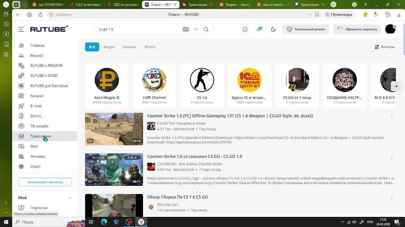The width and height of the screenshot is (405, 227).
Task: Open options for Offline Gameplay 137 video
Action: point(392,117)
